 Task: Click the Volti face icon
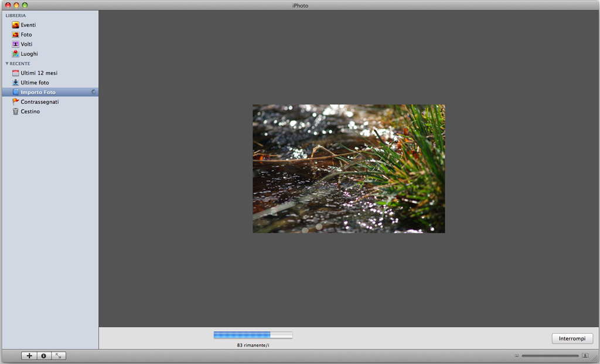pos(15,44)
